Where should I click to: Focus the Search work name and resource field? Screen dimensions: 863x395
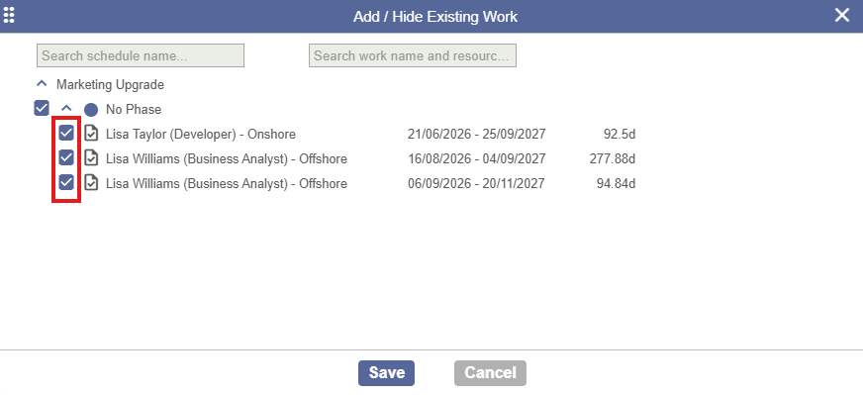pyautogui.click(x=413, y=55)
